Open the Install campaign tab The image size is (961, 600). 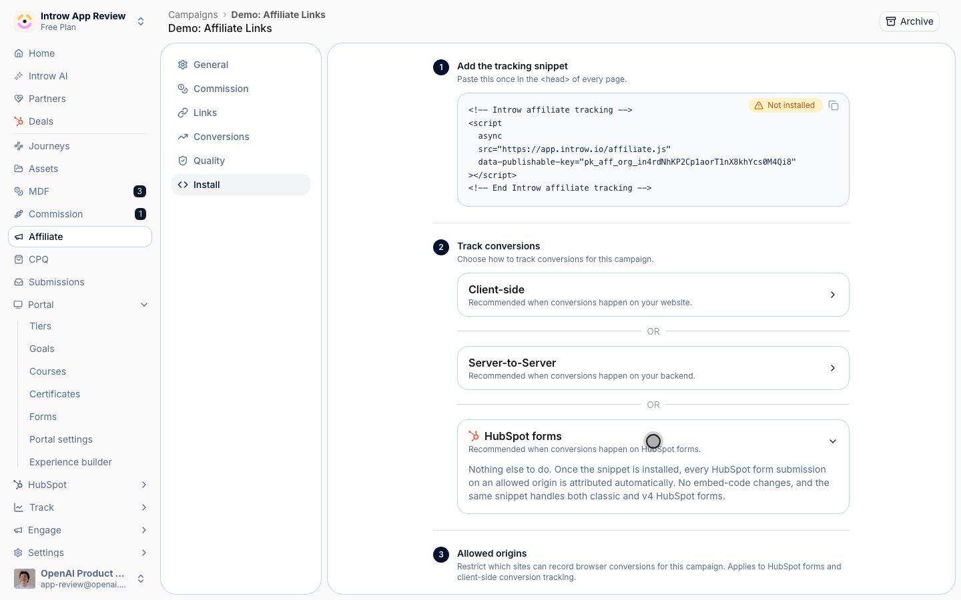click(x=241, y=185)
